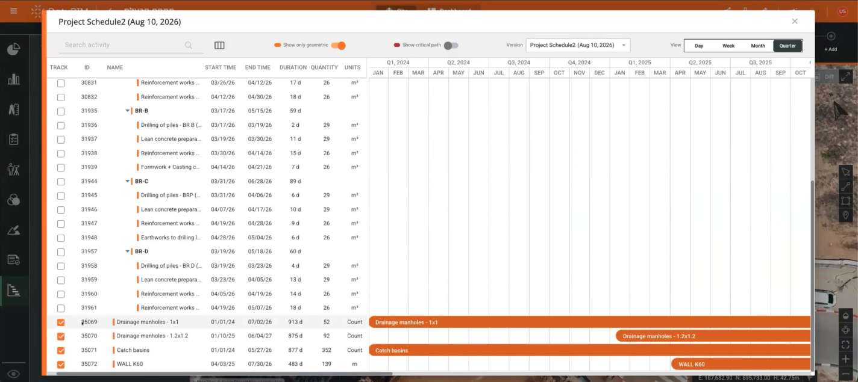Viewport: 858px width, 382px height.
Task: Select the Gantt schedule sidebar icon
Action: (x=14, y=290)
